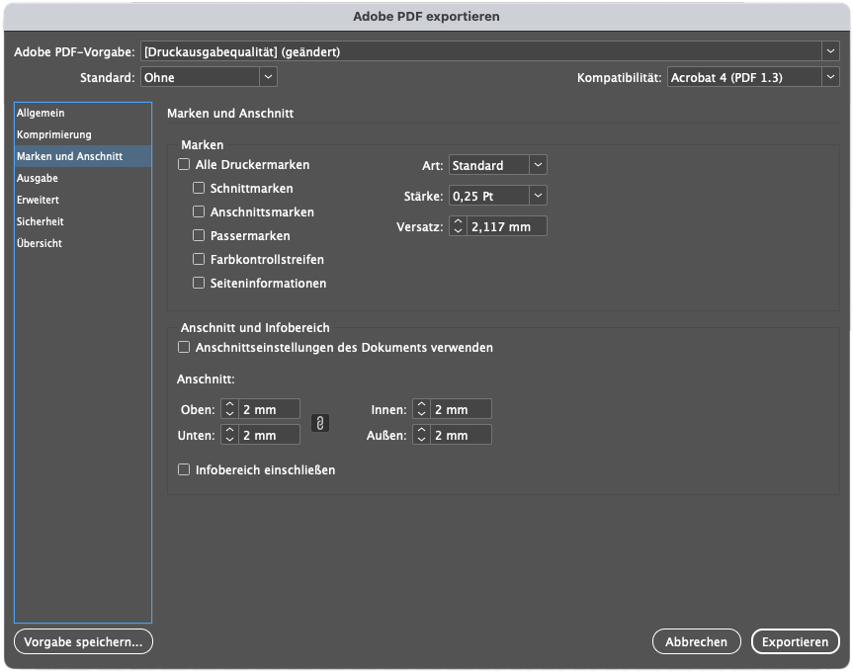Cancel with the Abbrechen button

pos(696,641)
